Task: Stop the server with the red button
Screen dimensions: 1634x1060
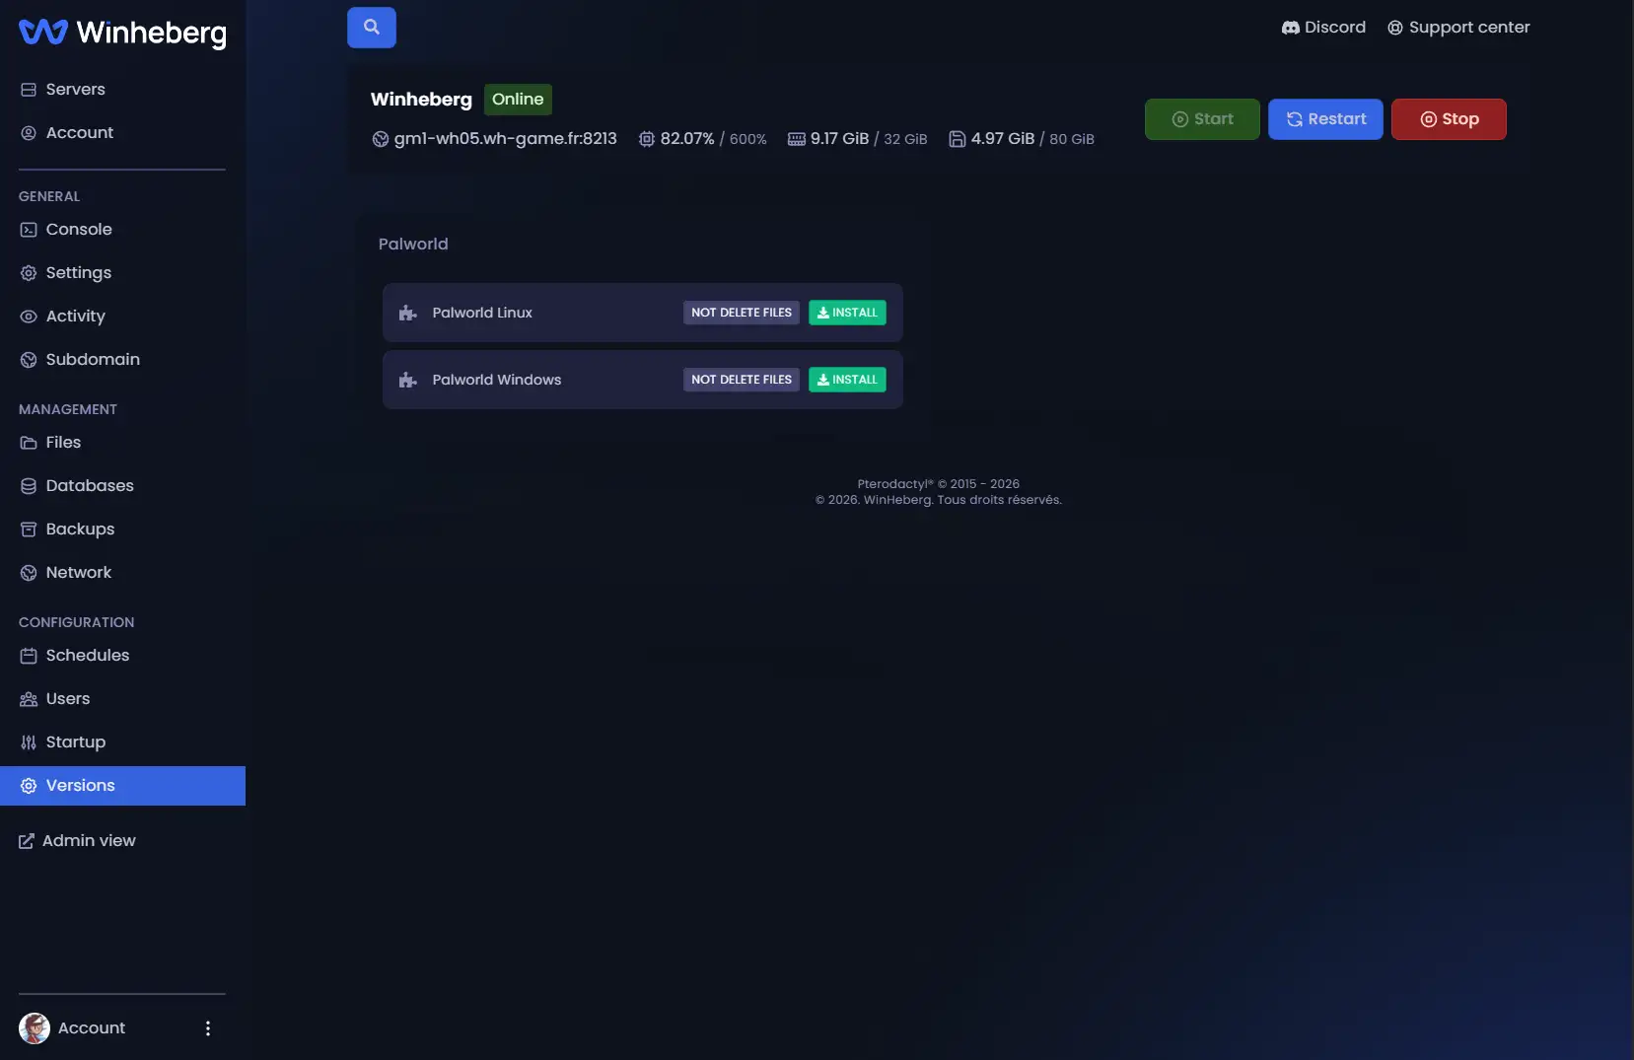Action: pyautogui.click(x=1449, y=119)
